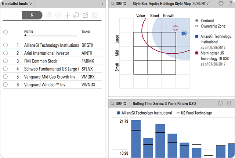Open Style Box settings gear

(x=221, y=4)
